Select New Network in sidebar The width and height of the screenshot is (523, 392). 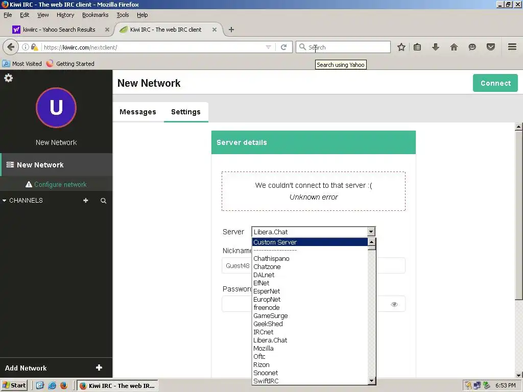pyautogui.click(x=56, y=165)
